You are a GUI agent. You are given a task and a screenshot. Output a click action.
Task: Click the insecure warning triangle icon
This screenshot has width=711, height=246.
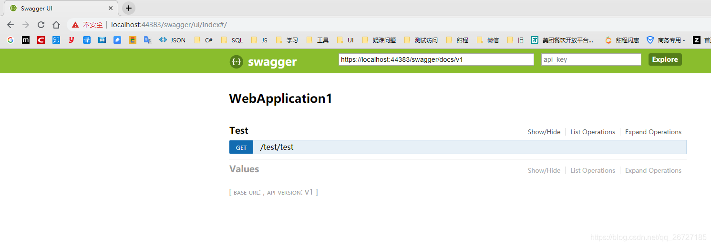[75, 25]
